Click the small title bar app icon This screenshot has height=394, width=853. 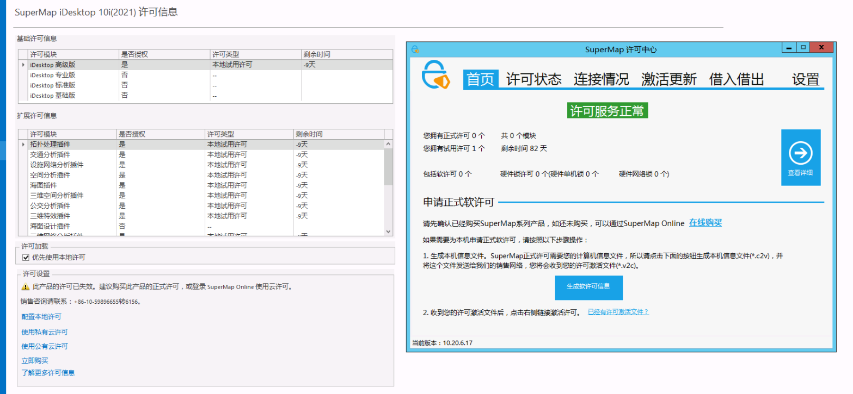[x=415, y=49]
